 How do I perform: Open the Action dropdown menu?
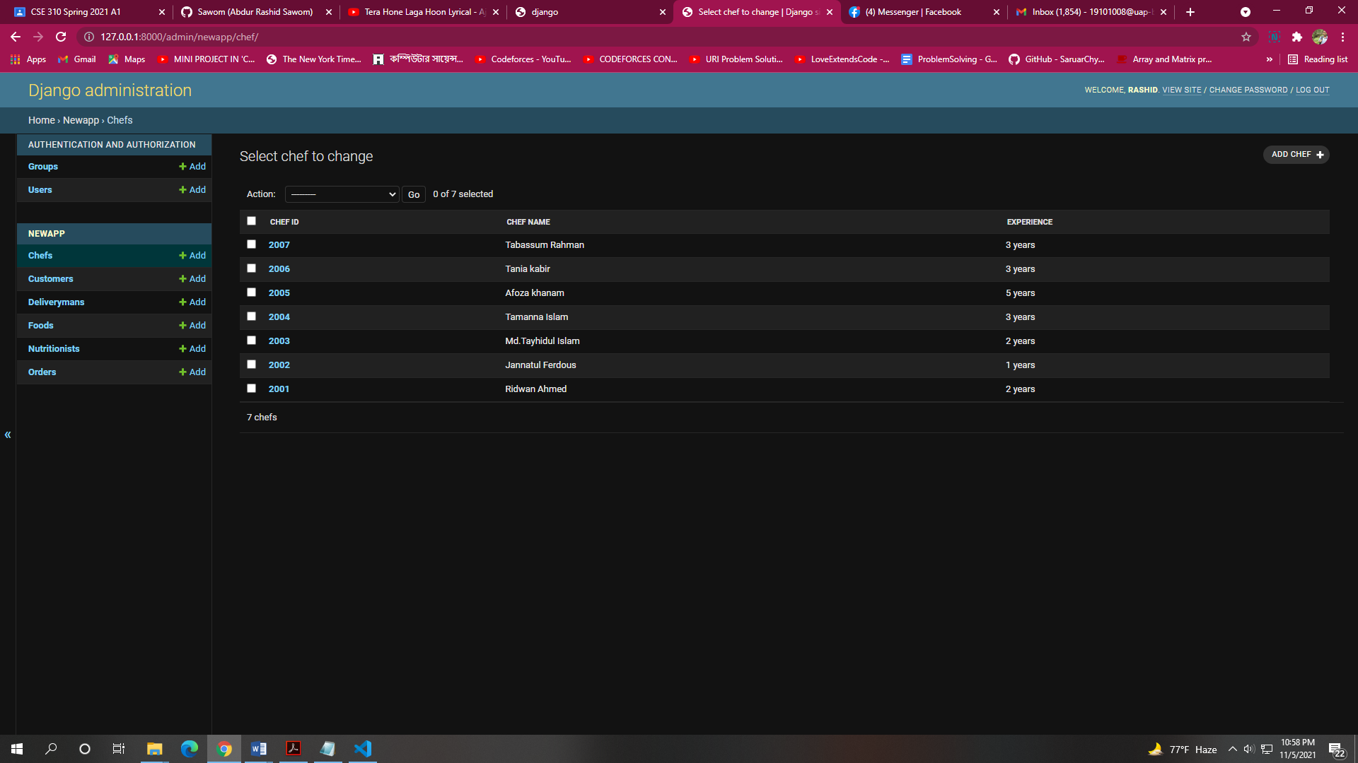pyautogui.click(x=342, y=194)
